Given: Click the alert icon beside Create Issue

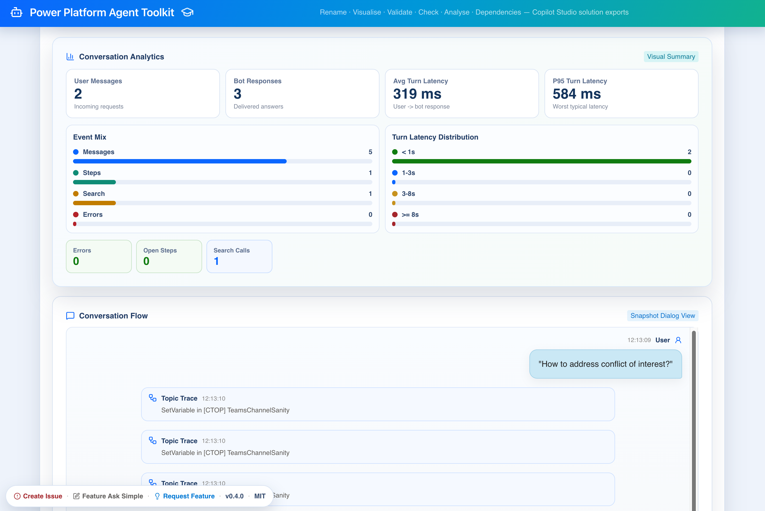Looking at the screenshot, I should click(x=18, y=496).
